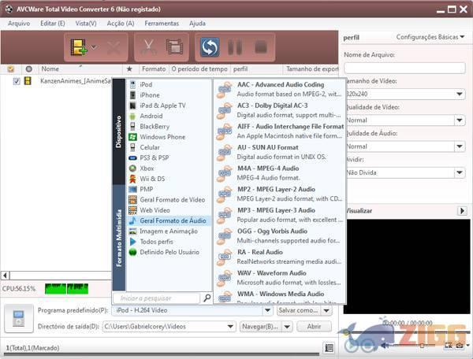Toggle the select-all checkbox in list header
The image size is (473, 359).
click(11, 68)
